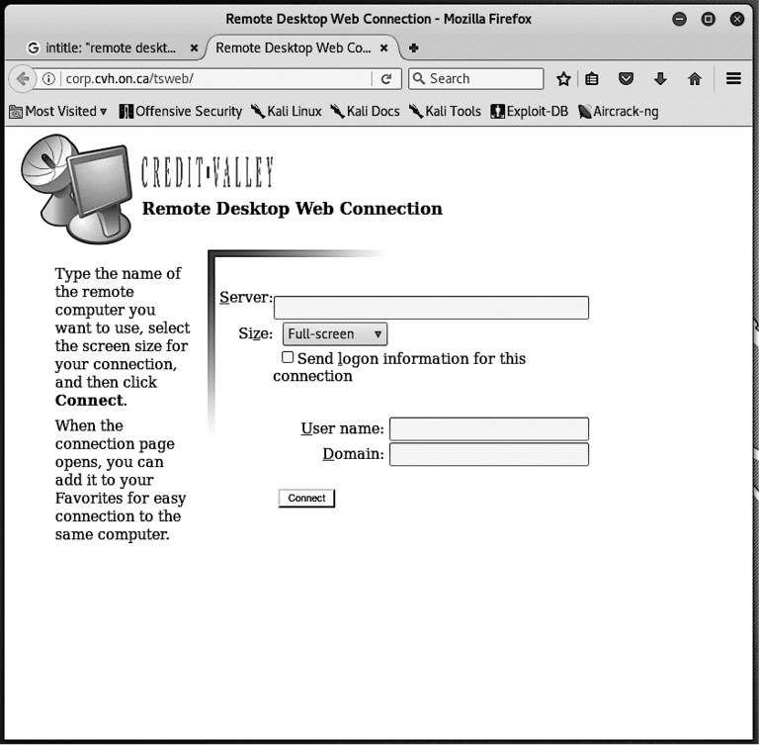The image size is (759, 745).
Task: Open a new tab with plus icon
Action: coord(414,47)
